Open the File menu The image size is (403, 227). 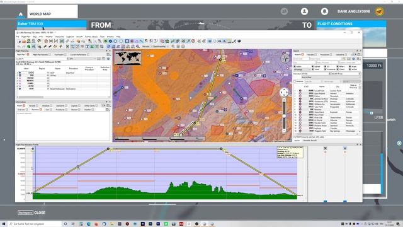pos(18,37)
